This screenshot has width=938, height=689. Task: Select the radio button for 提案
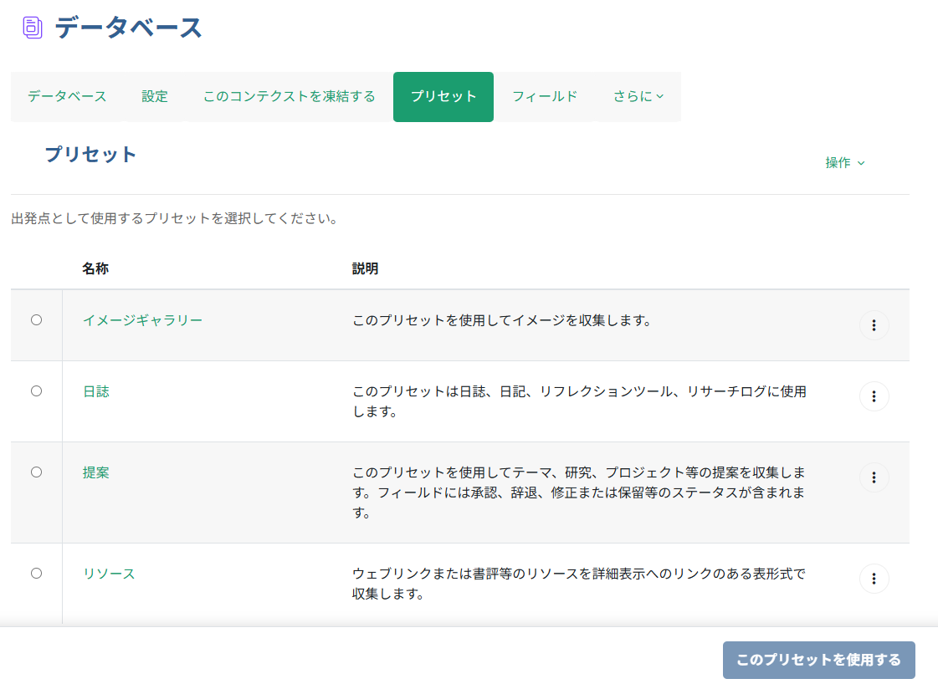tap(36, 471)
